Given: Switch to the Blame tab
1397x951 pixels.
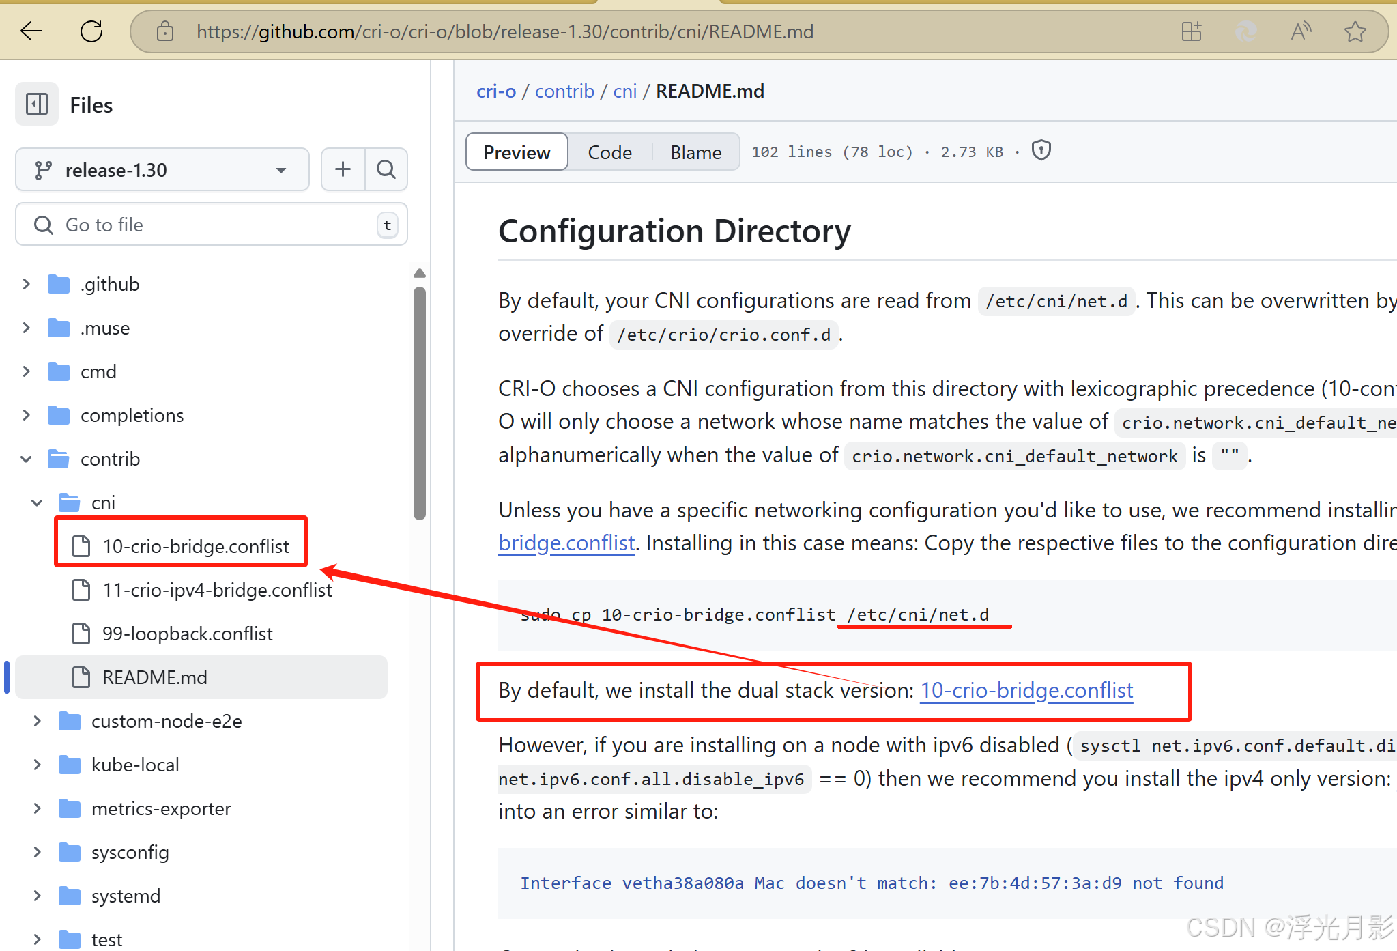Looking at the screenshot, I should coord(695,152).
